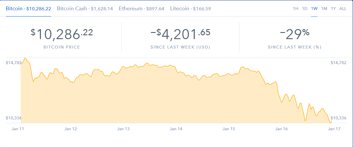The height and width of the screenshot is (147, 353).
Task: Select Jan 13 on the time axis
Action: coord(123,129)
